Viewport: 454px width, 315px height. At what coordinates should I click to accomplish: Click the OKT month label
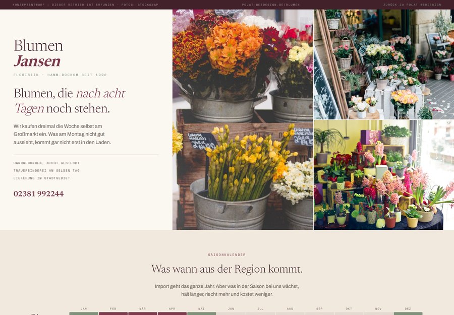click(x=349, y=308)
